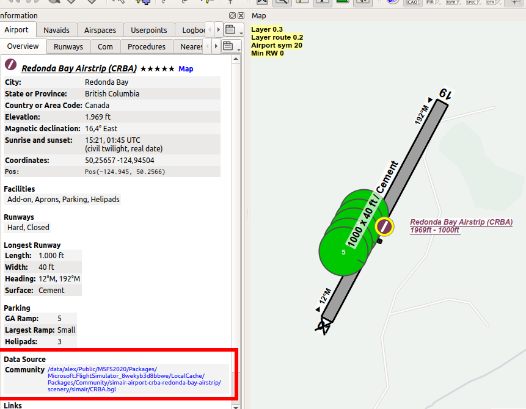526x409 pixels.
Task: Click runways value 'Hard, Closed'
Action: tap(28, 228)
